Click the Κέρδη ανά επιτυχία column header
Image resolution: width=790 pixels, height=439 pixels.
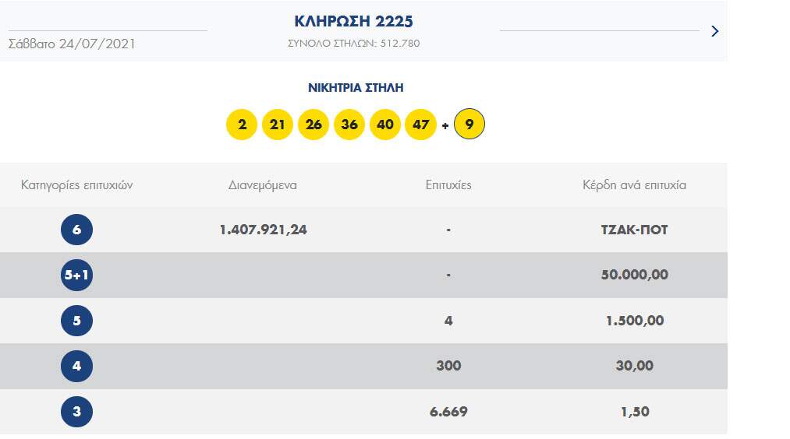[x=634, y=185]
